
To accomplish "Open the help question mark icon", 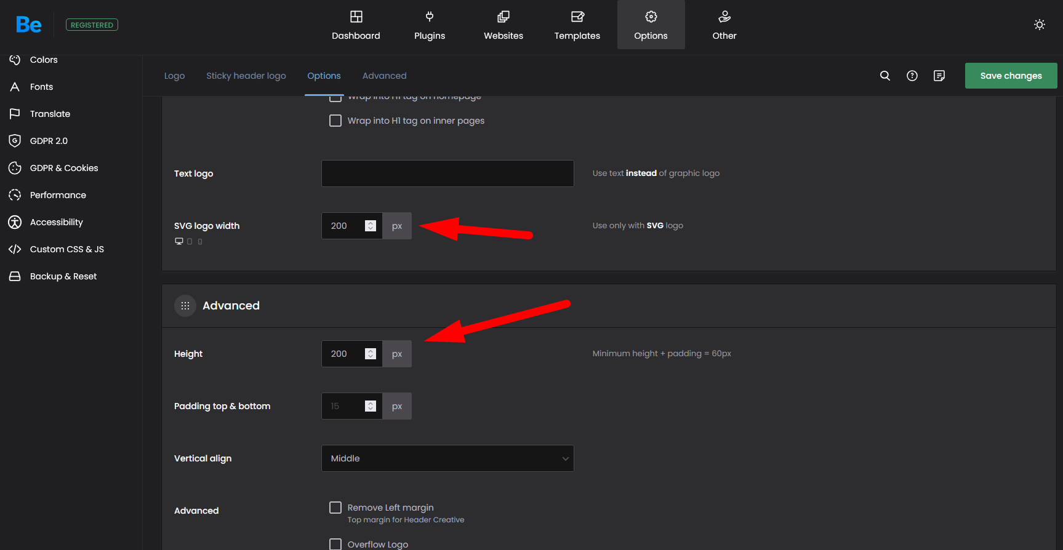I will [912, 76].
